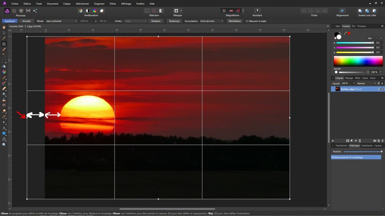This screenshot has height=216, width=385.
Task: Click the red R channel slider
Action: click(355, 43)
